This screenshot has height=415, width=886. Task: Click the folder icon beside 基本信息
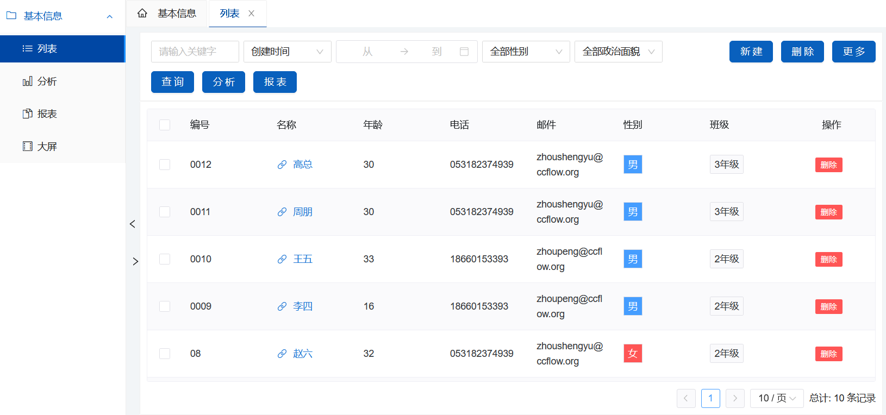[11, 16]
